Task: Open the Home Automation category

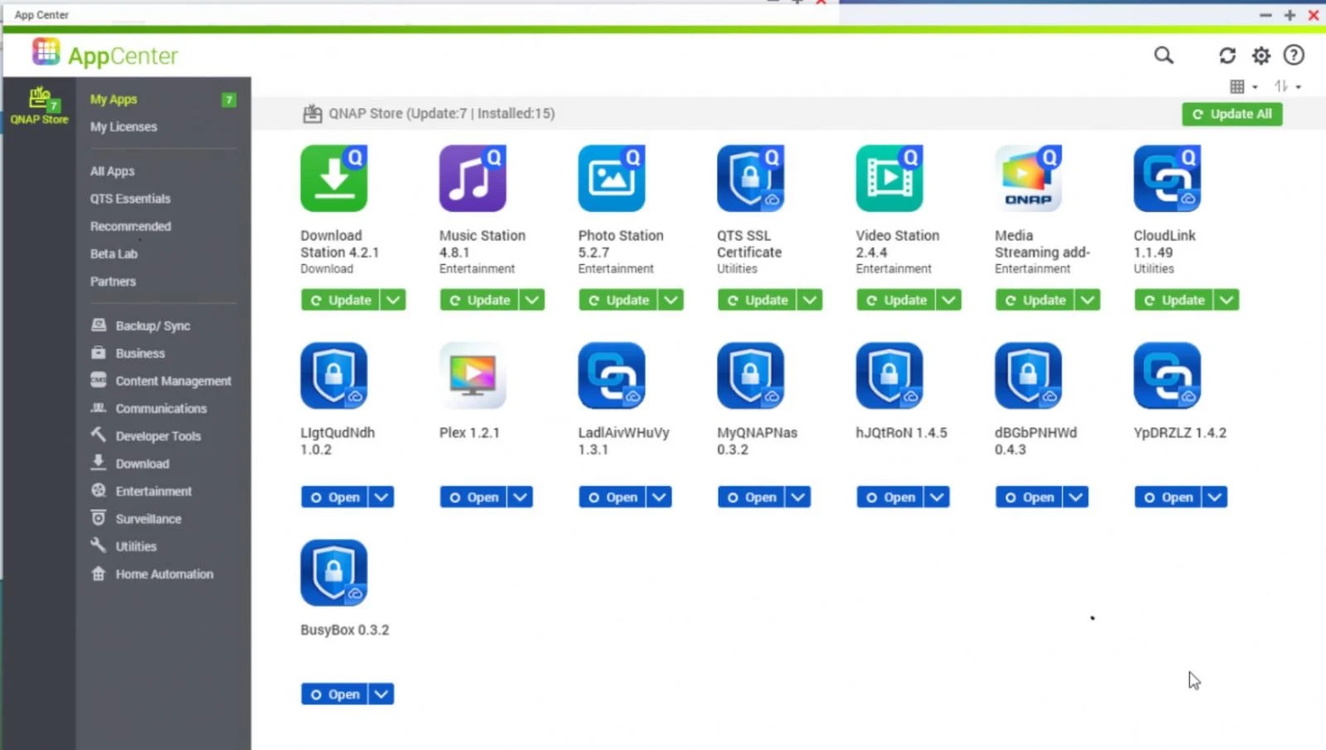Action: click(x=152, y=574)
